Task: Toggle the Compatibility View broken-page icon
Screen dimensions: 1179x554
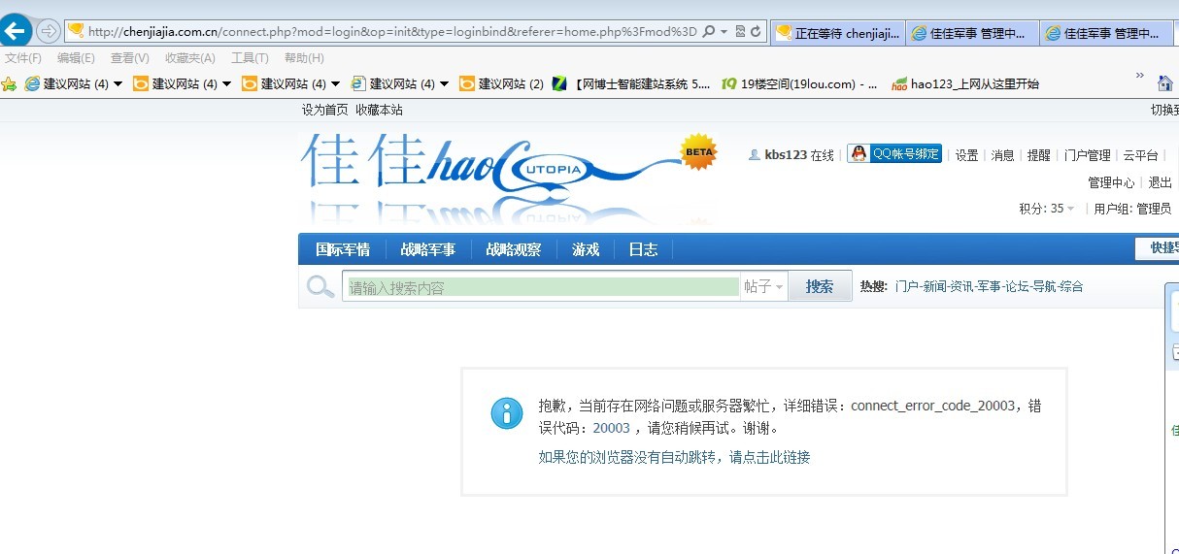Action: point(740,31)
